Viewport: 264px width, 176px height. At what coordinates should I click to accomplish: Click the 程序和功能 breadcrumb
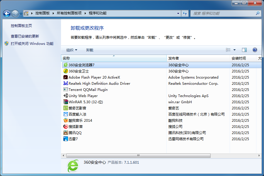click(98, 13)
